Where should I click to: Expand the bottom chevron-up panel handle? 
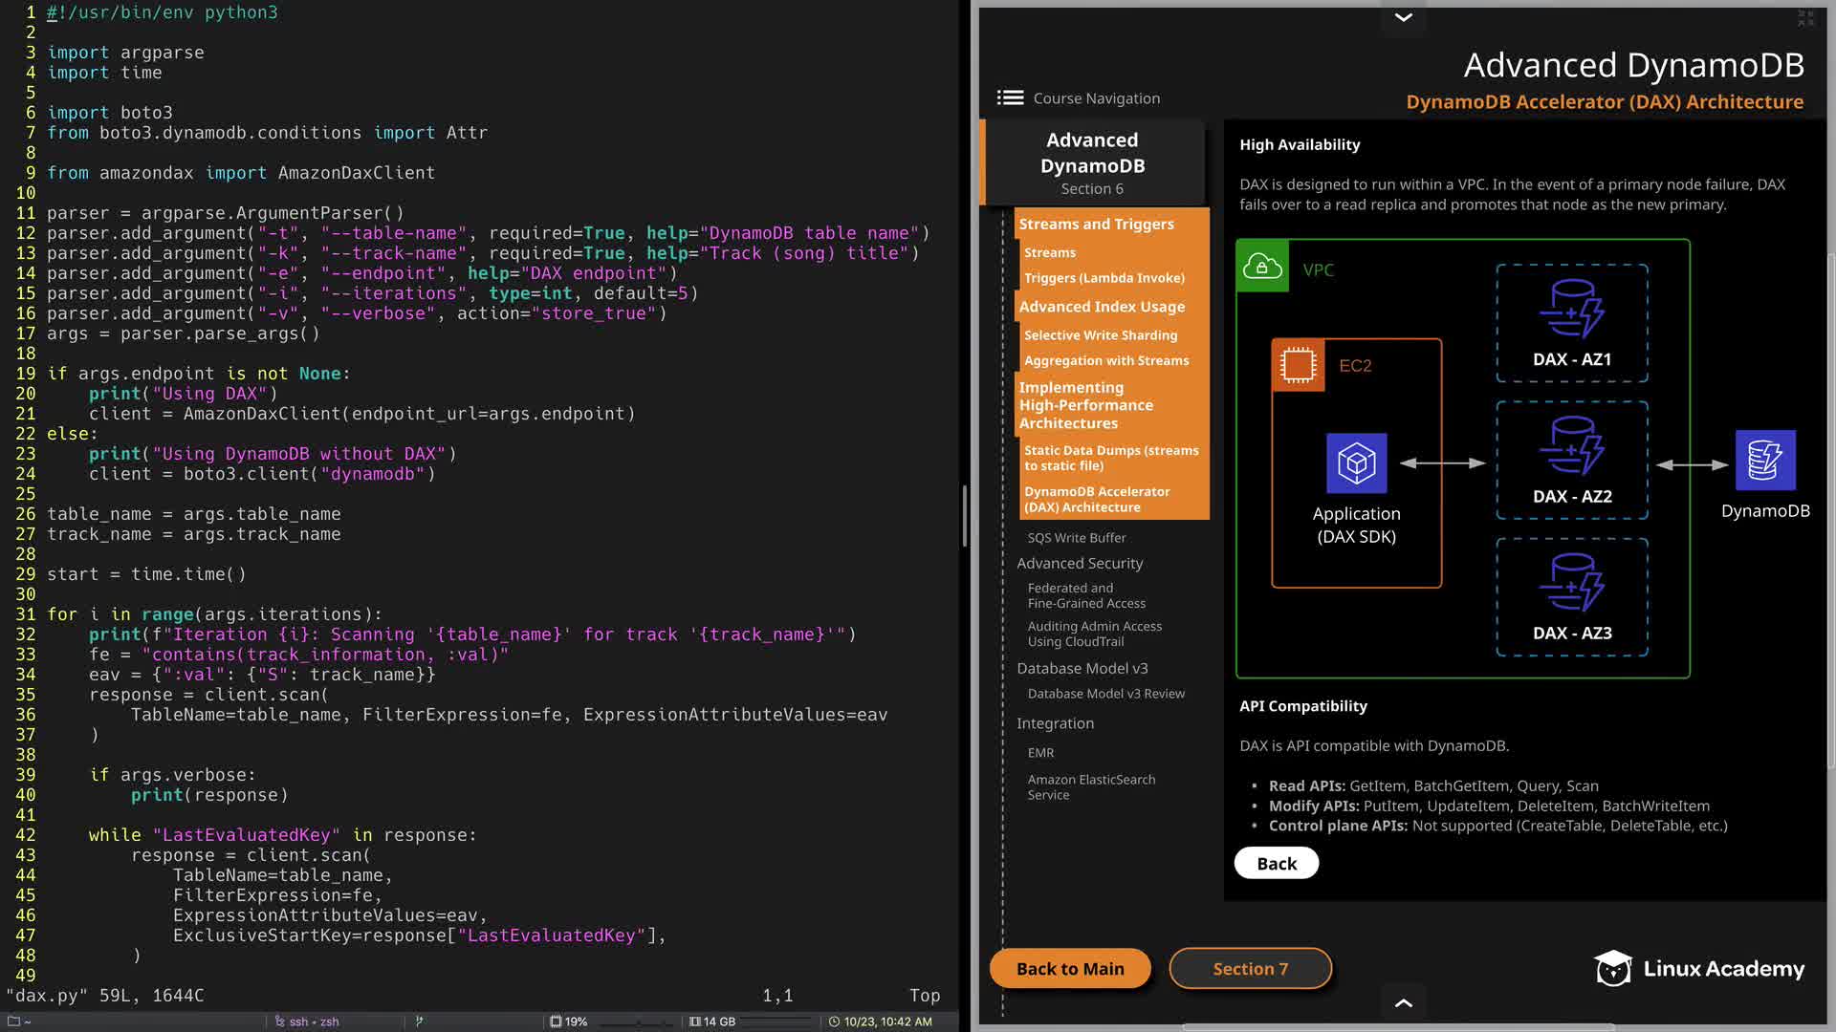click(x=1403, y=1002)
